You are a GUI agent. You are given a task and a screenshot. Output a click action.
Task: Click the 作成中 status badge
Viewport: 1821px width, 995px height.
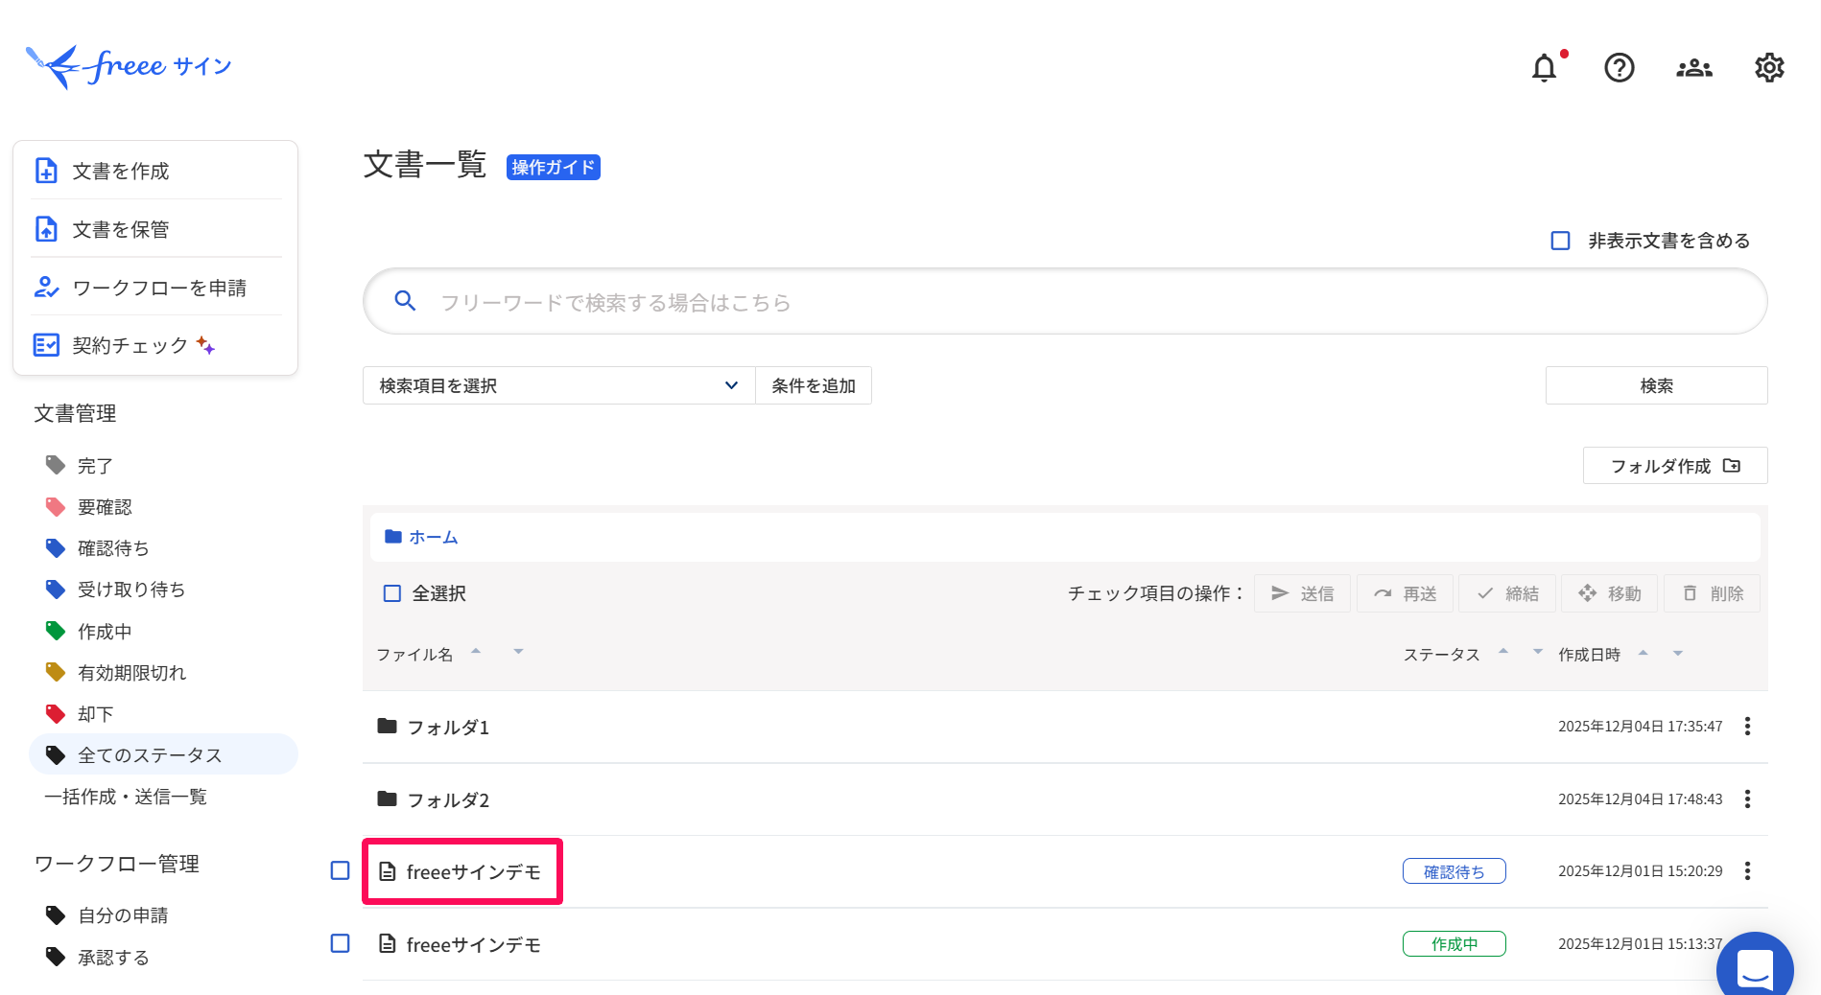point(1454,944)
